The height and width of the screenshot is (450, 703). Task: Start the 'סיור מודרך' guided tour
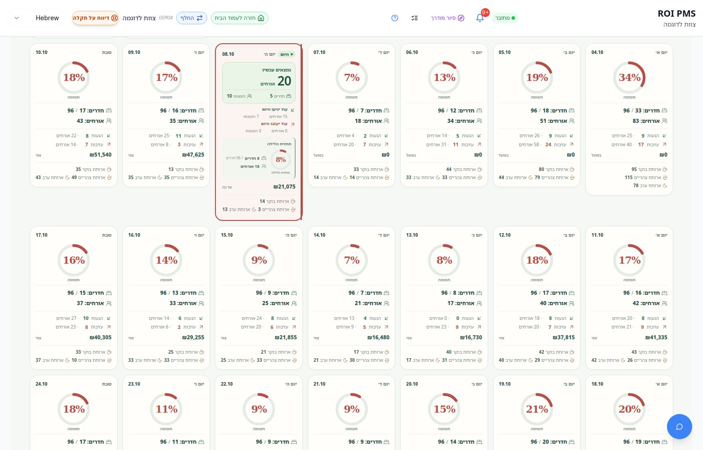(447, 18)
